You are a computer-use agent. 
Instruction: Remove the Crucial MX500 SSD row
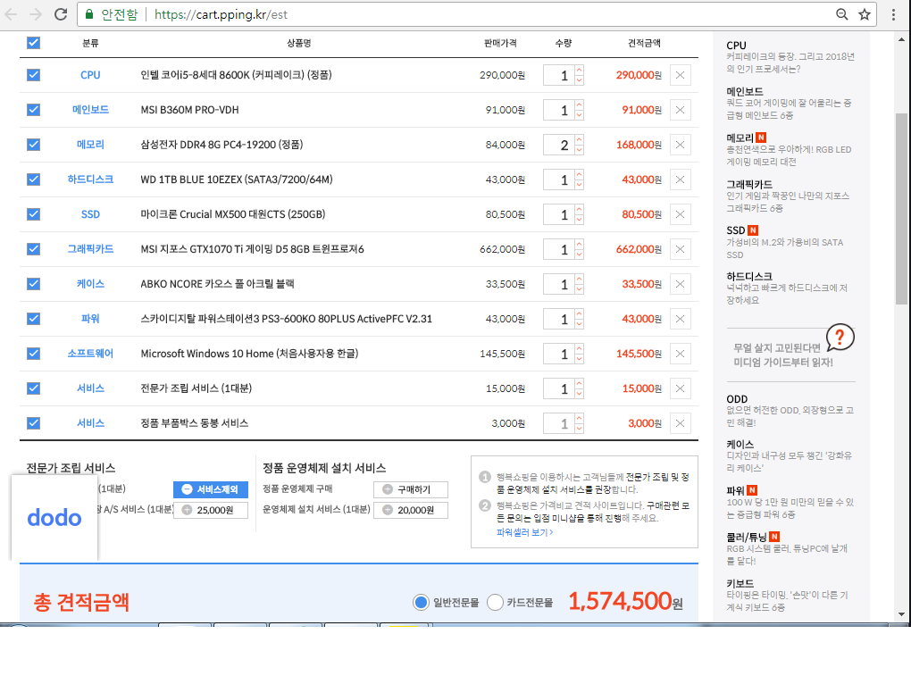[x=680, y=214]
